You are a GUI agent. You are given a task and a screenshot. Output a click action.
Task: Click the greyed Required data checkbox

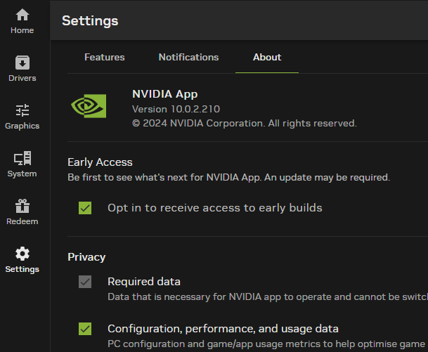coord(85,282)
